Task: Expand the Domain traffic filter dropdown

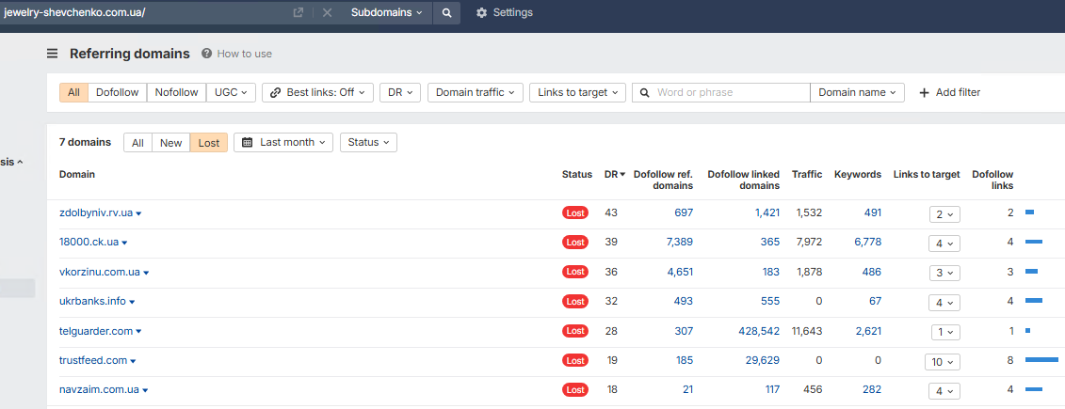Action: click(x=477, y=92)
